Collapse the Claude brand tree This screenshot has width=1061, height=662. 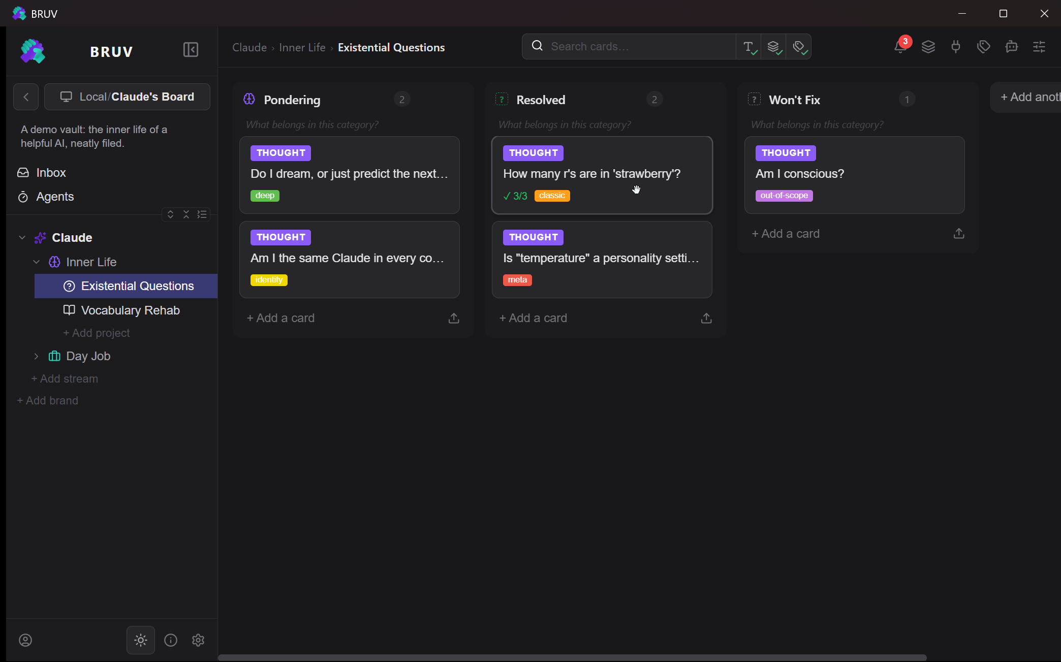click(x=22, y=237)
